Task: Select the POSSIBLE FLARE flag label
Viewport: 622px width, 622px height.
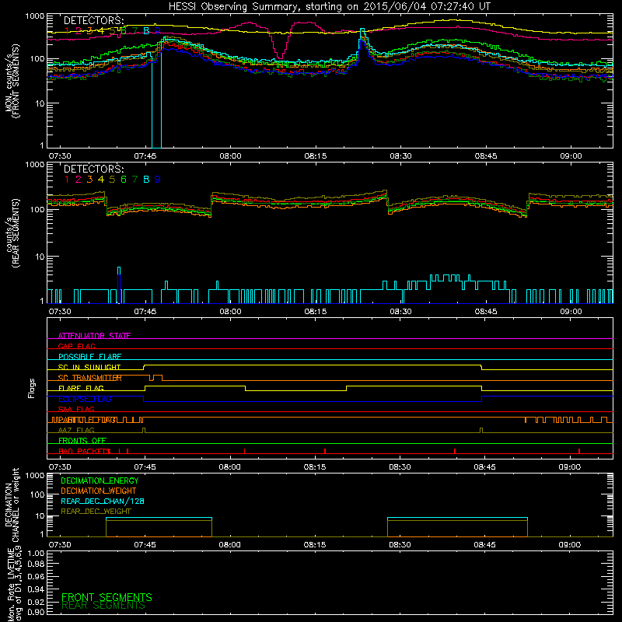Action: (x=89, y=357)
